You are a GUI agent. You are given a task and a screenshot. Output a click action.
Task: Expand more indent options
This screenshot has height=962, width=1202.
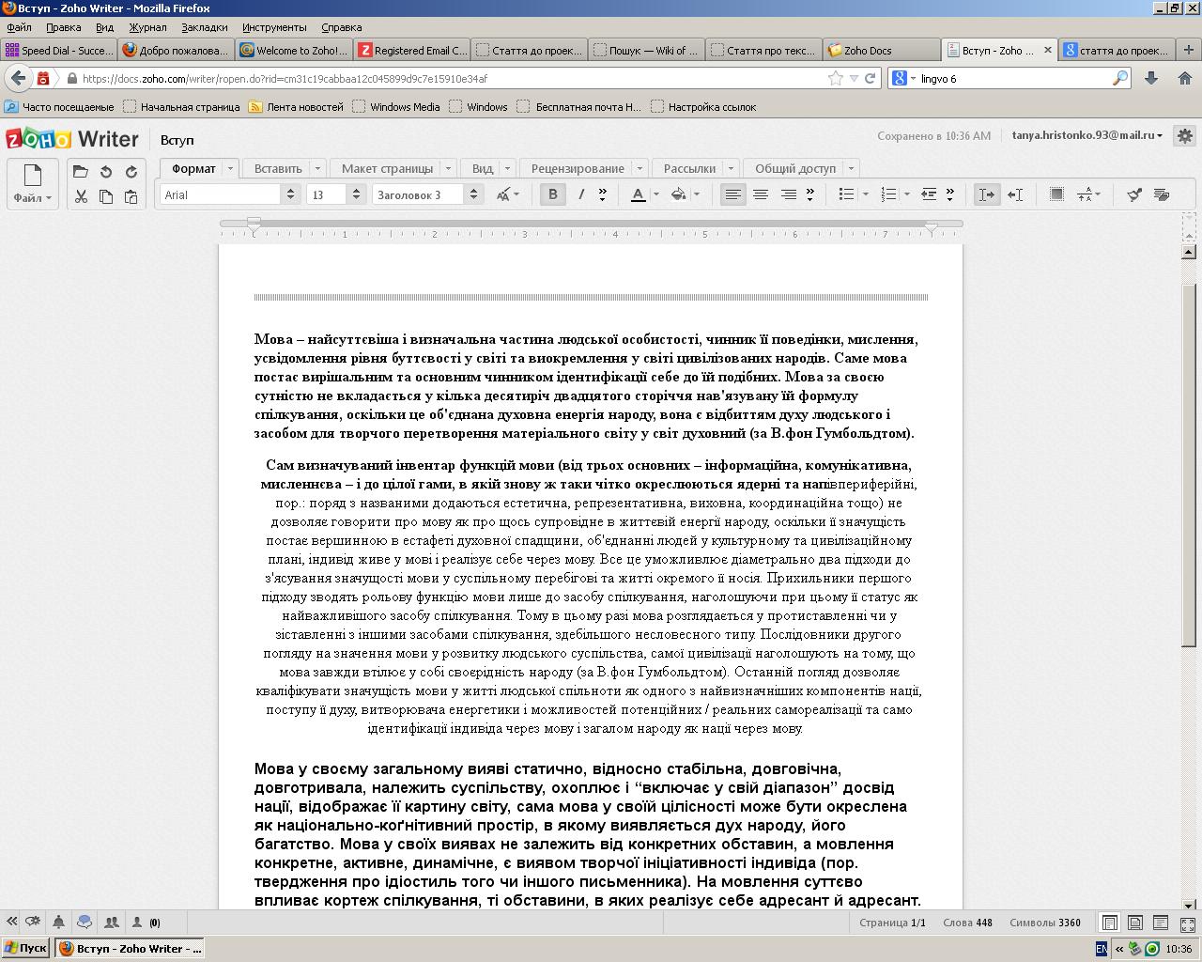[949, 194]
